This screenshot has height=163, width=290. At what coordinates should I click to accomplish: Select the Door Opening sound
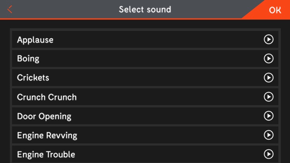(145, 116)
